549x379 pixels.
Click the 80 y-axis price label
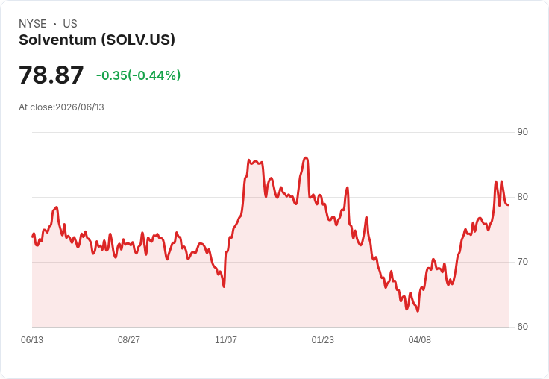click(x=522, y=197)
